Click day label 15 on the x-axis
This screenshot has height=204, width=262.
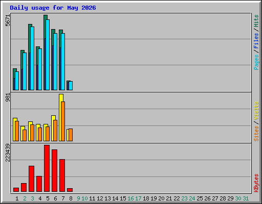click(123, 198)
